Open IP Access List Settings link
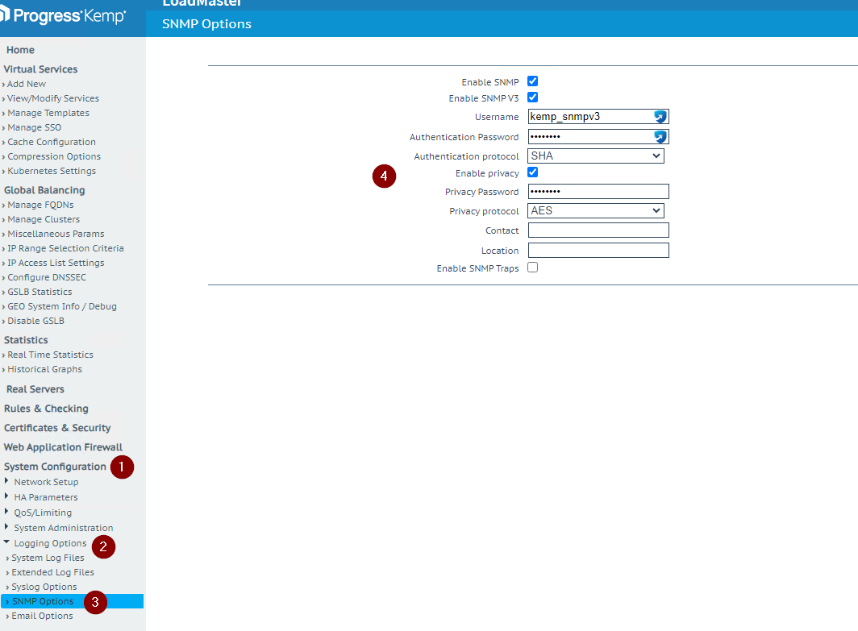This screenshot has width=858, height=631. click(56, 263)
